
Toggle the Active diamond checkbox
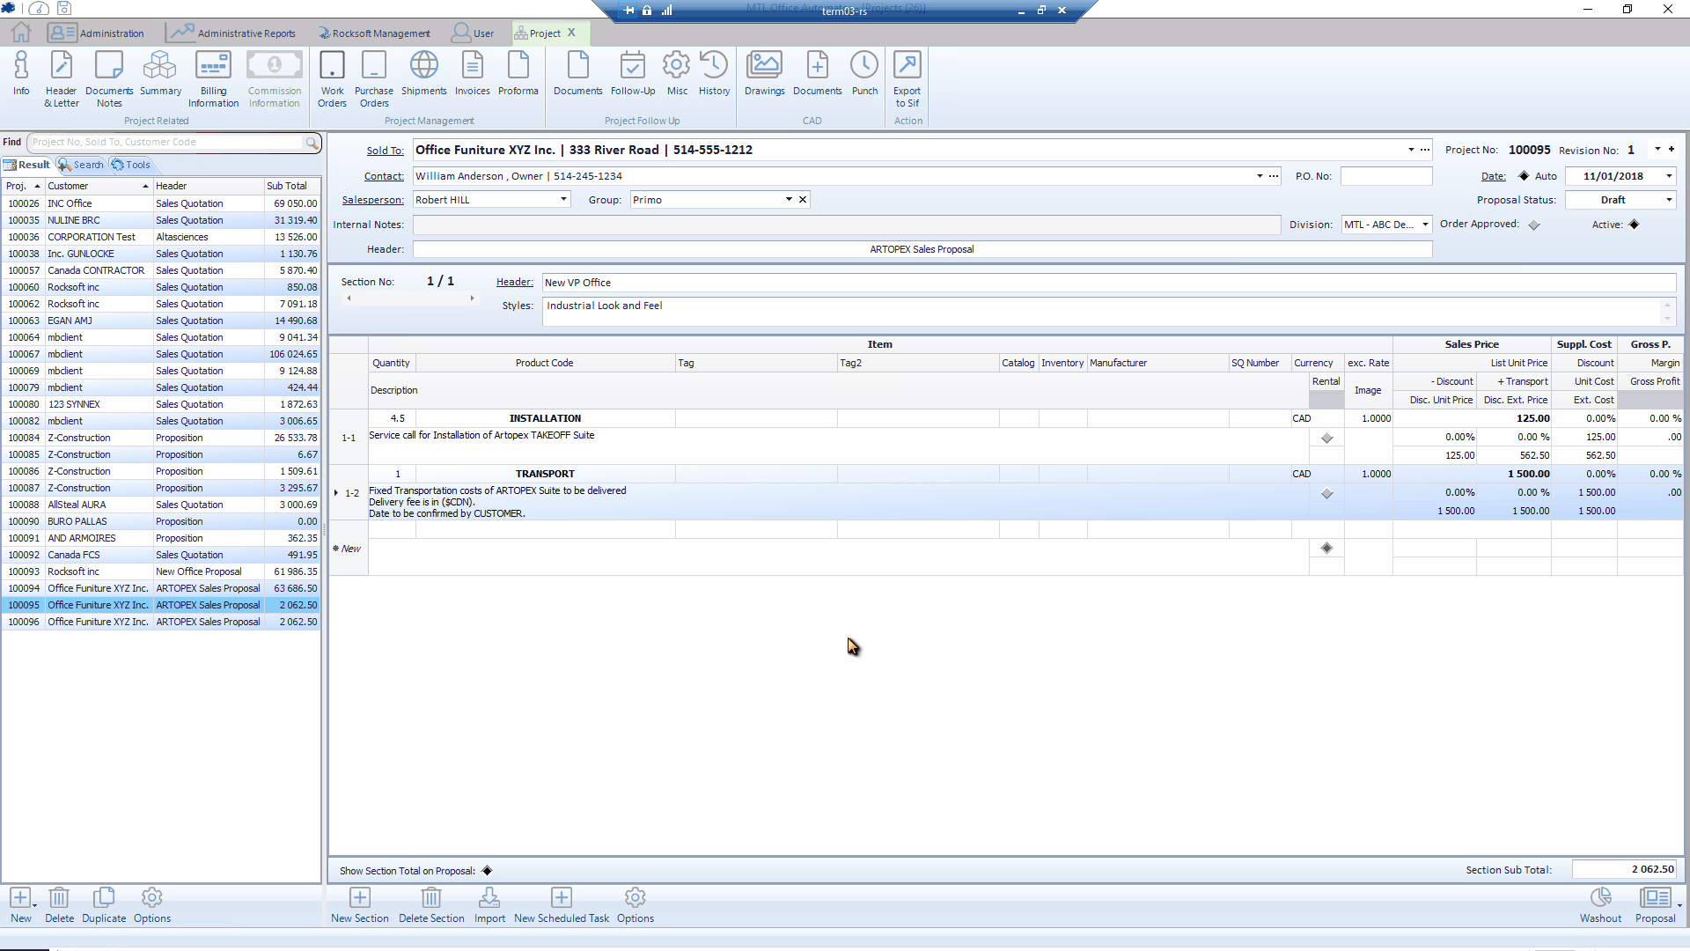1634,225
